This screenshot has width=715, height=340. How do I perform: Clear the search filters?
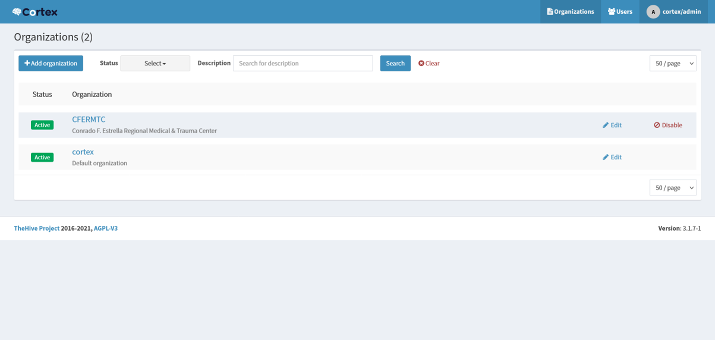pos(429,63)
